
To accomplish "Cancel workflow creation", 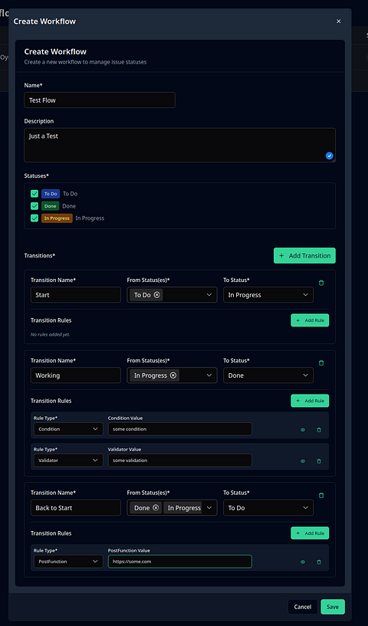I will (303, 607).
